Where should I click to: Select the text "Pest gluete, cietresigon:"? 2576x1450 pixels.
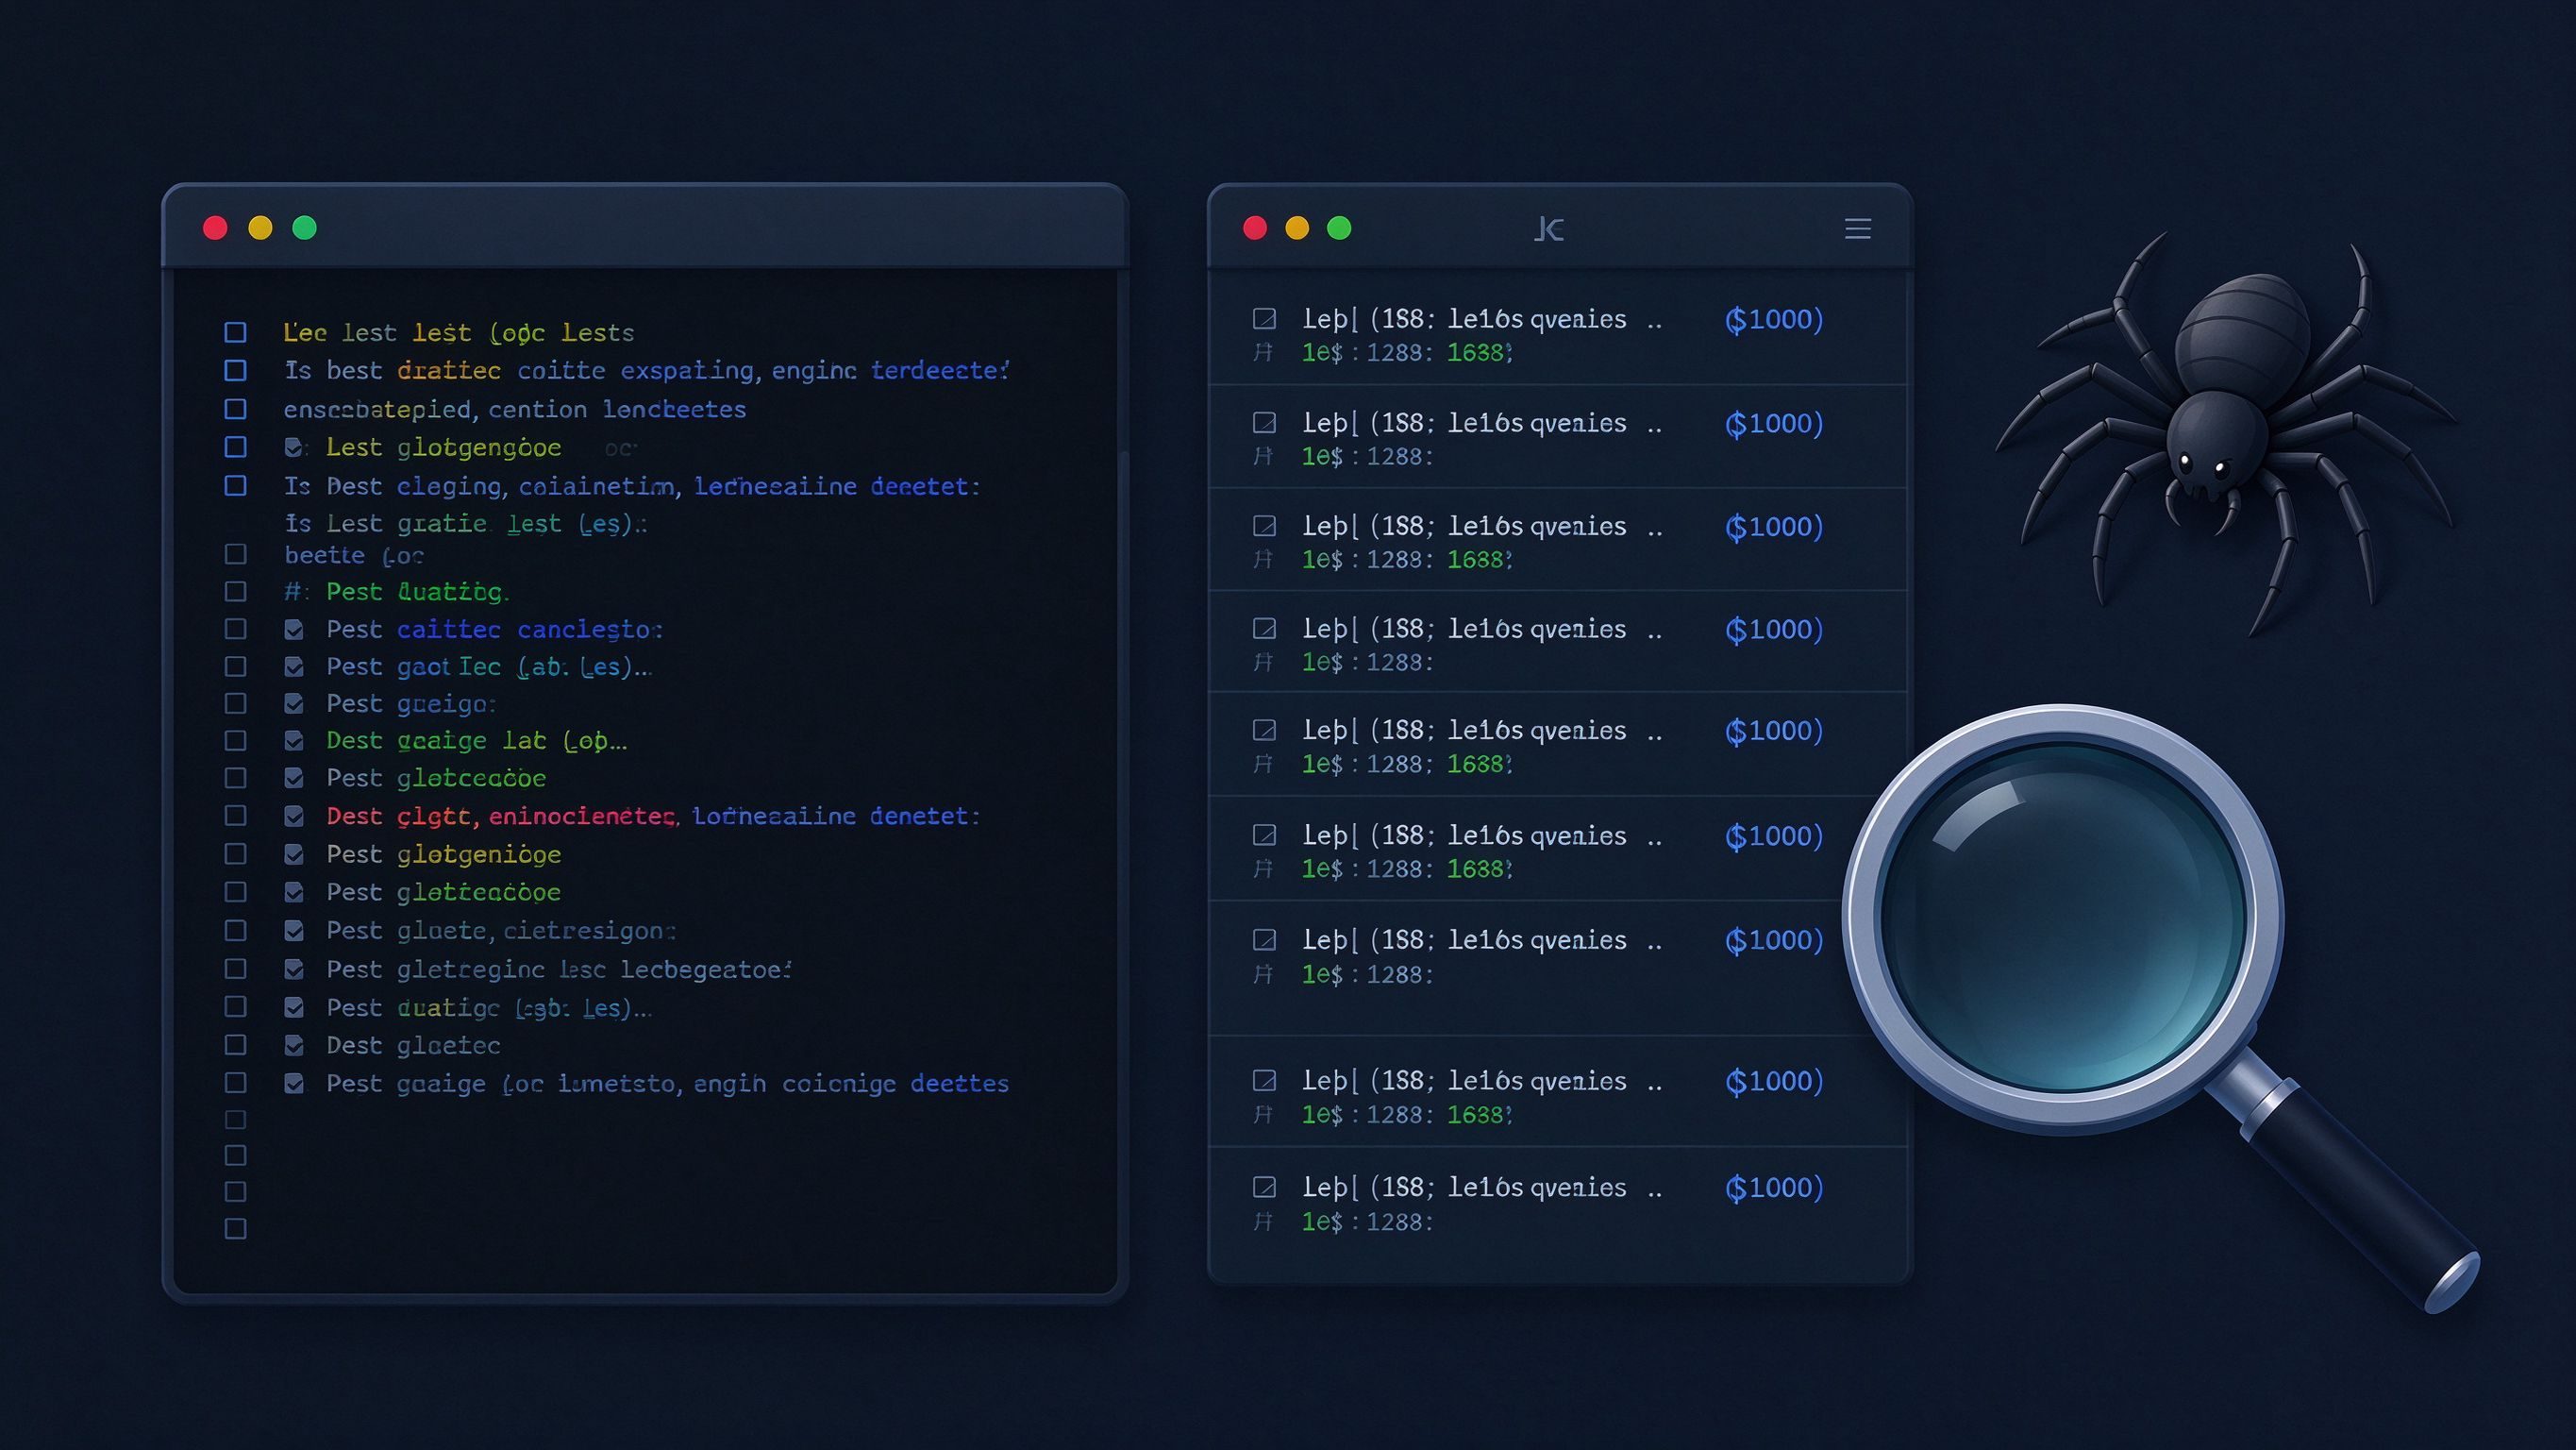pyautogui.click(x=501, y=932)
